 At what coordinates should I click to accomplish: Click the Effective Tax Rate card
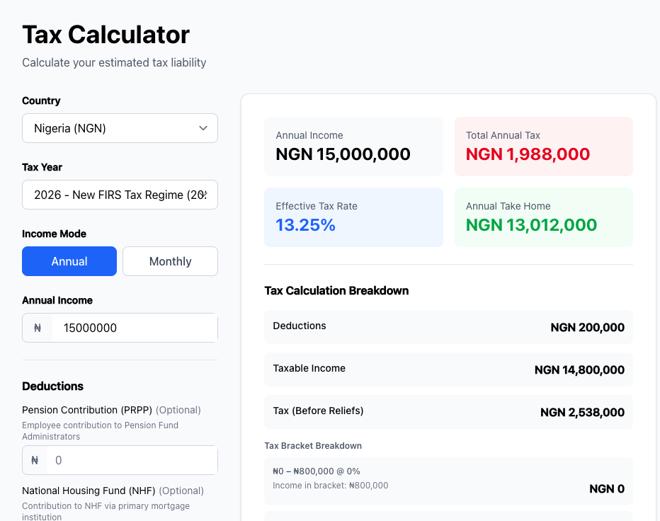click(x=353, y=217)
